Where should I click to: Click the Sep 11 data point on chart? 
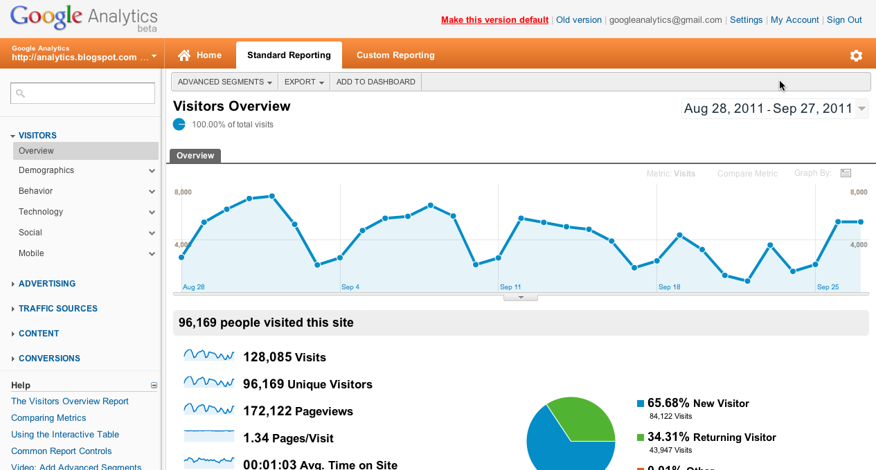click(x=499, y=258)
